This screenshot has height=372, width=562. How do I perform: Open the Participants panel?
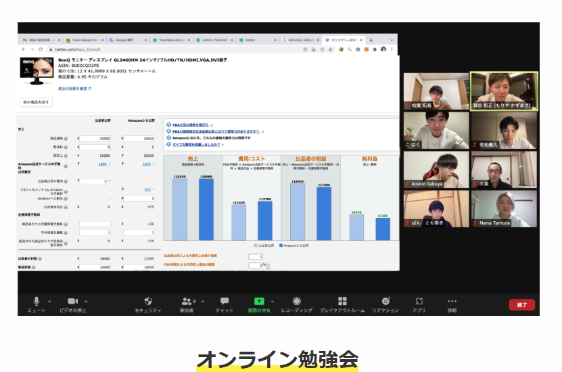[187, 301]
